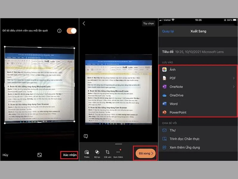Confirm the crop with Xác nhận
238x179 pixels.
click(x=70, y=155)
